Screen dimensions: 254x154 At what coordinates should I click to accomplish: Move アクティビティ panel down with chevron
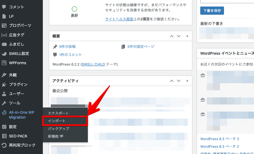[x=179, y=81]
